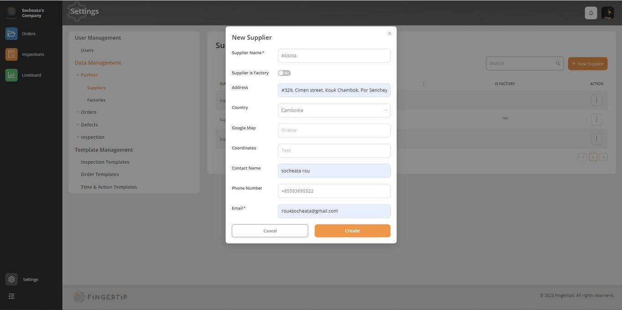The width and height of the screenshot is (622, 310).
Task: Focus the Supplier Name field
Action: coord(334,56)
